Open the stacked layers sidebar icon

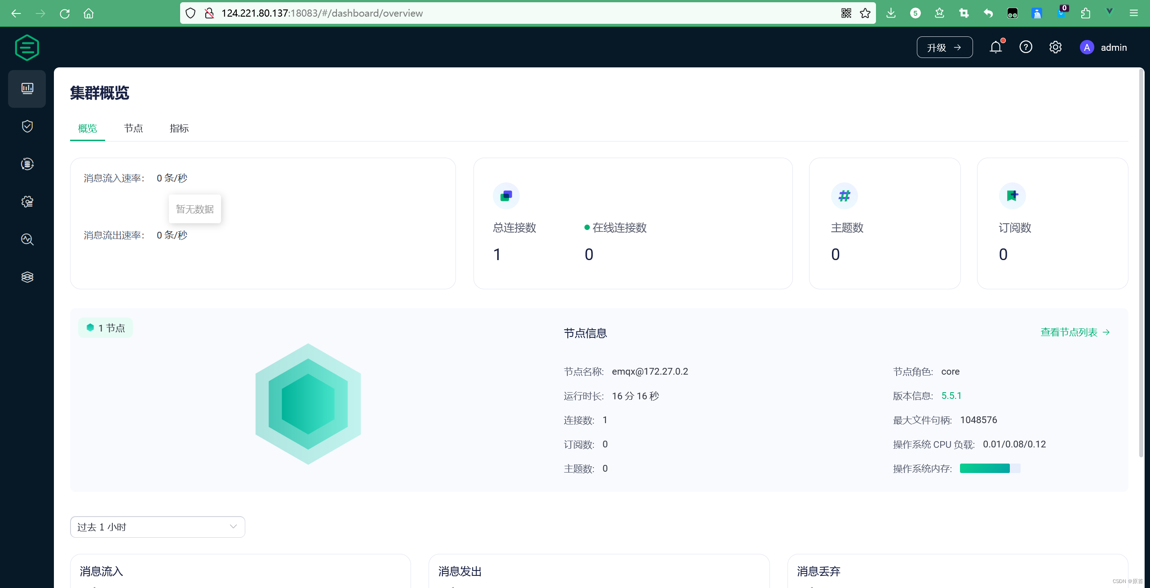click(27, 277)
